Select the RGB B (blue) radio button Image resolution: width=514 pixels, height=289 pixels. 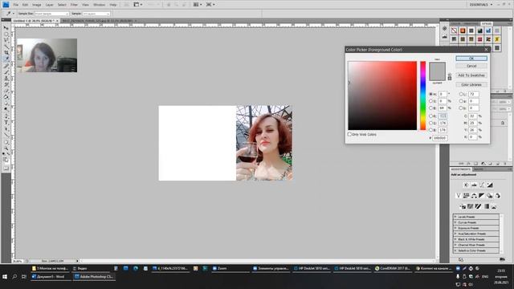pyautogui.click(x=431, y=130)
